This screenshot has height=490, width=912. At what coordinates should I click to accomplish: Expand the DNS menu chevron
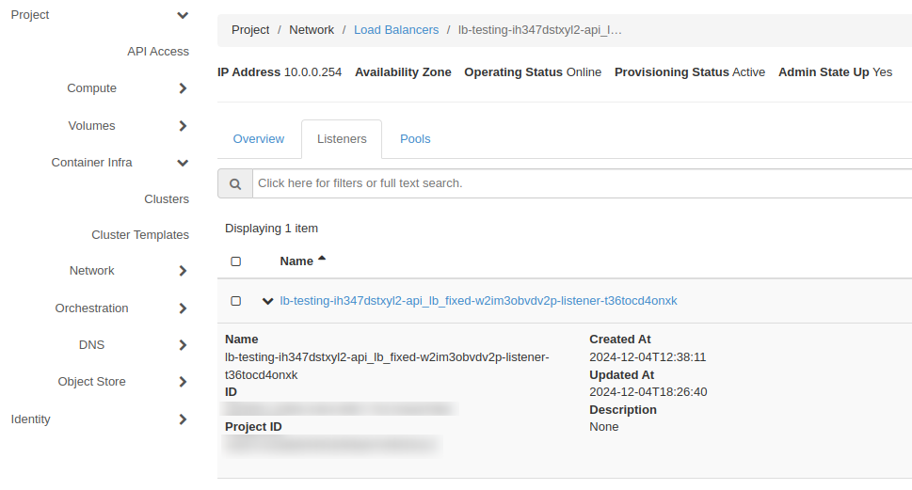click(183, 345)
